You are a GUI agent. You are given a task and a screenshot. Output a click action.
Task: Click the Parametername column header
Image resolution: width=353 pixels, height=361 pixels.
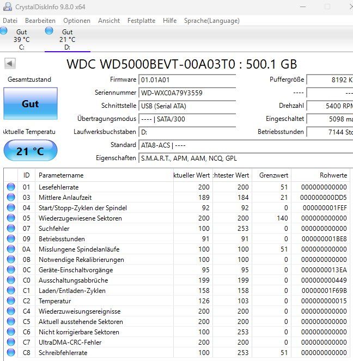(104, 175)
